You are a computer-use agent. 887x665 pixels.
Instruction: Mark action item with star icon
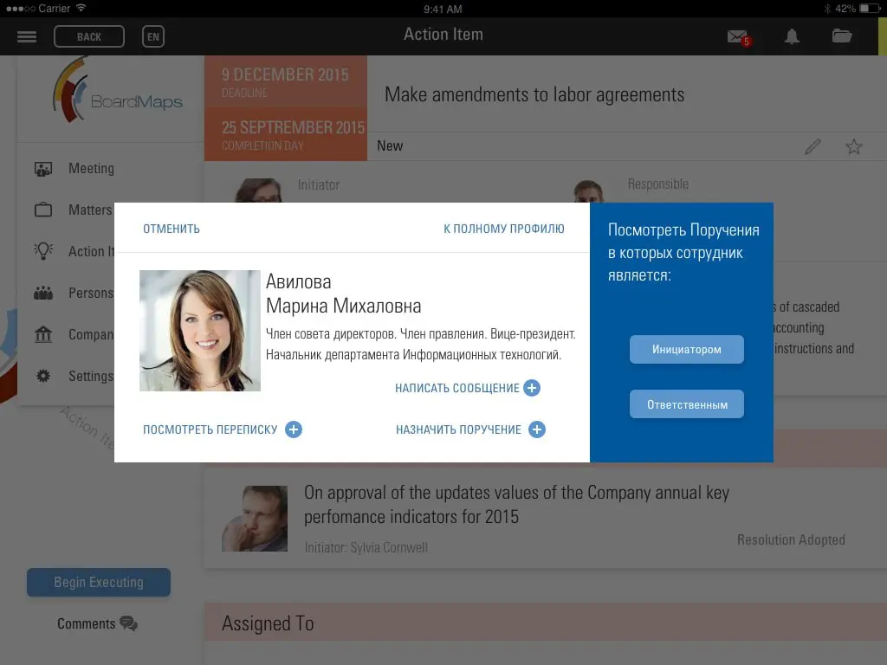point(853,147)
